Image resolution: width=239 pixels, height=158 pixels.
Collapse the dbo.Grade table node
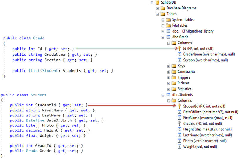(x=163, y=37)
